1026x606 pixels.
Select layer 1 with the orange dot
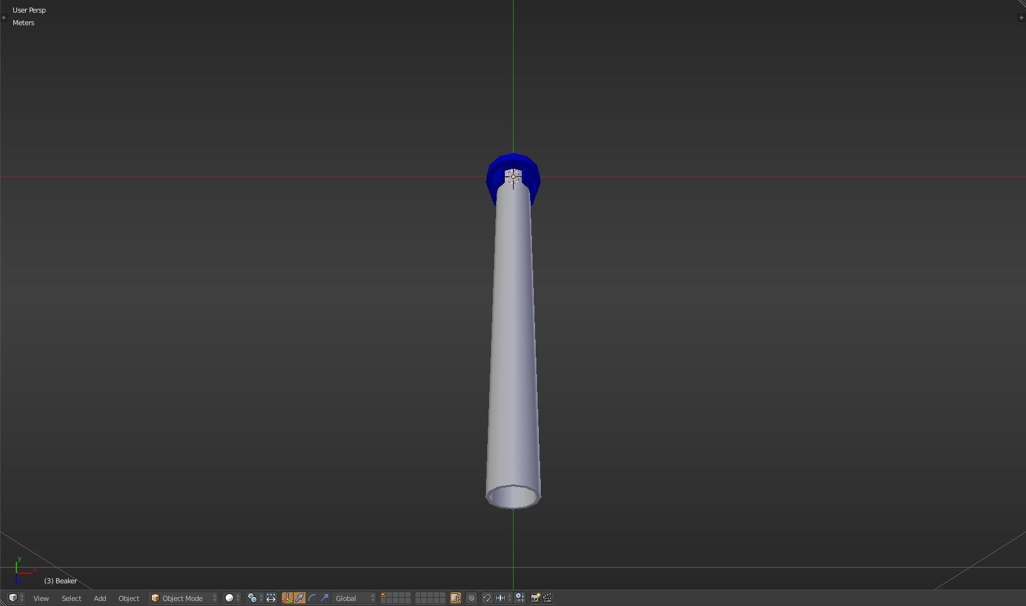point(383,595)
